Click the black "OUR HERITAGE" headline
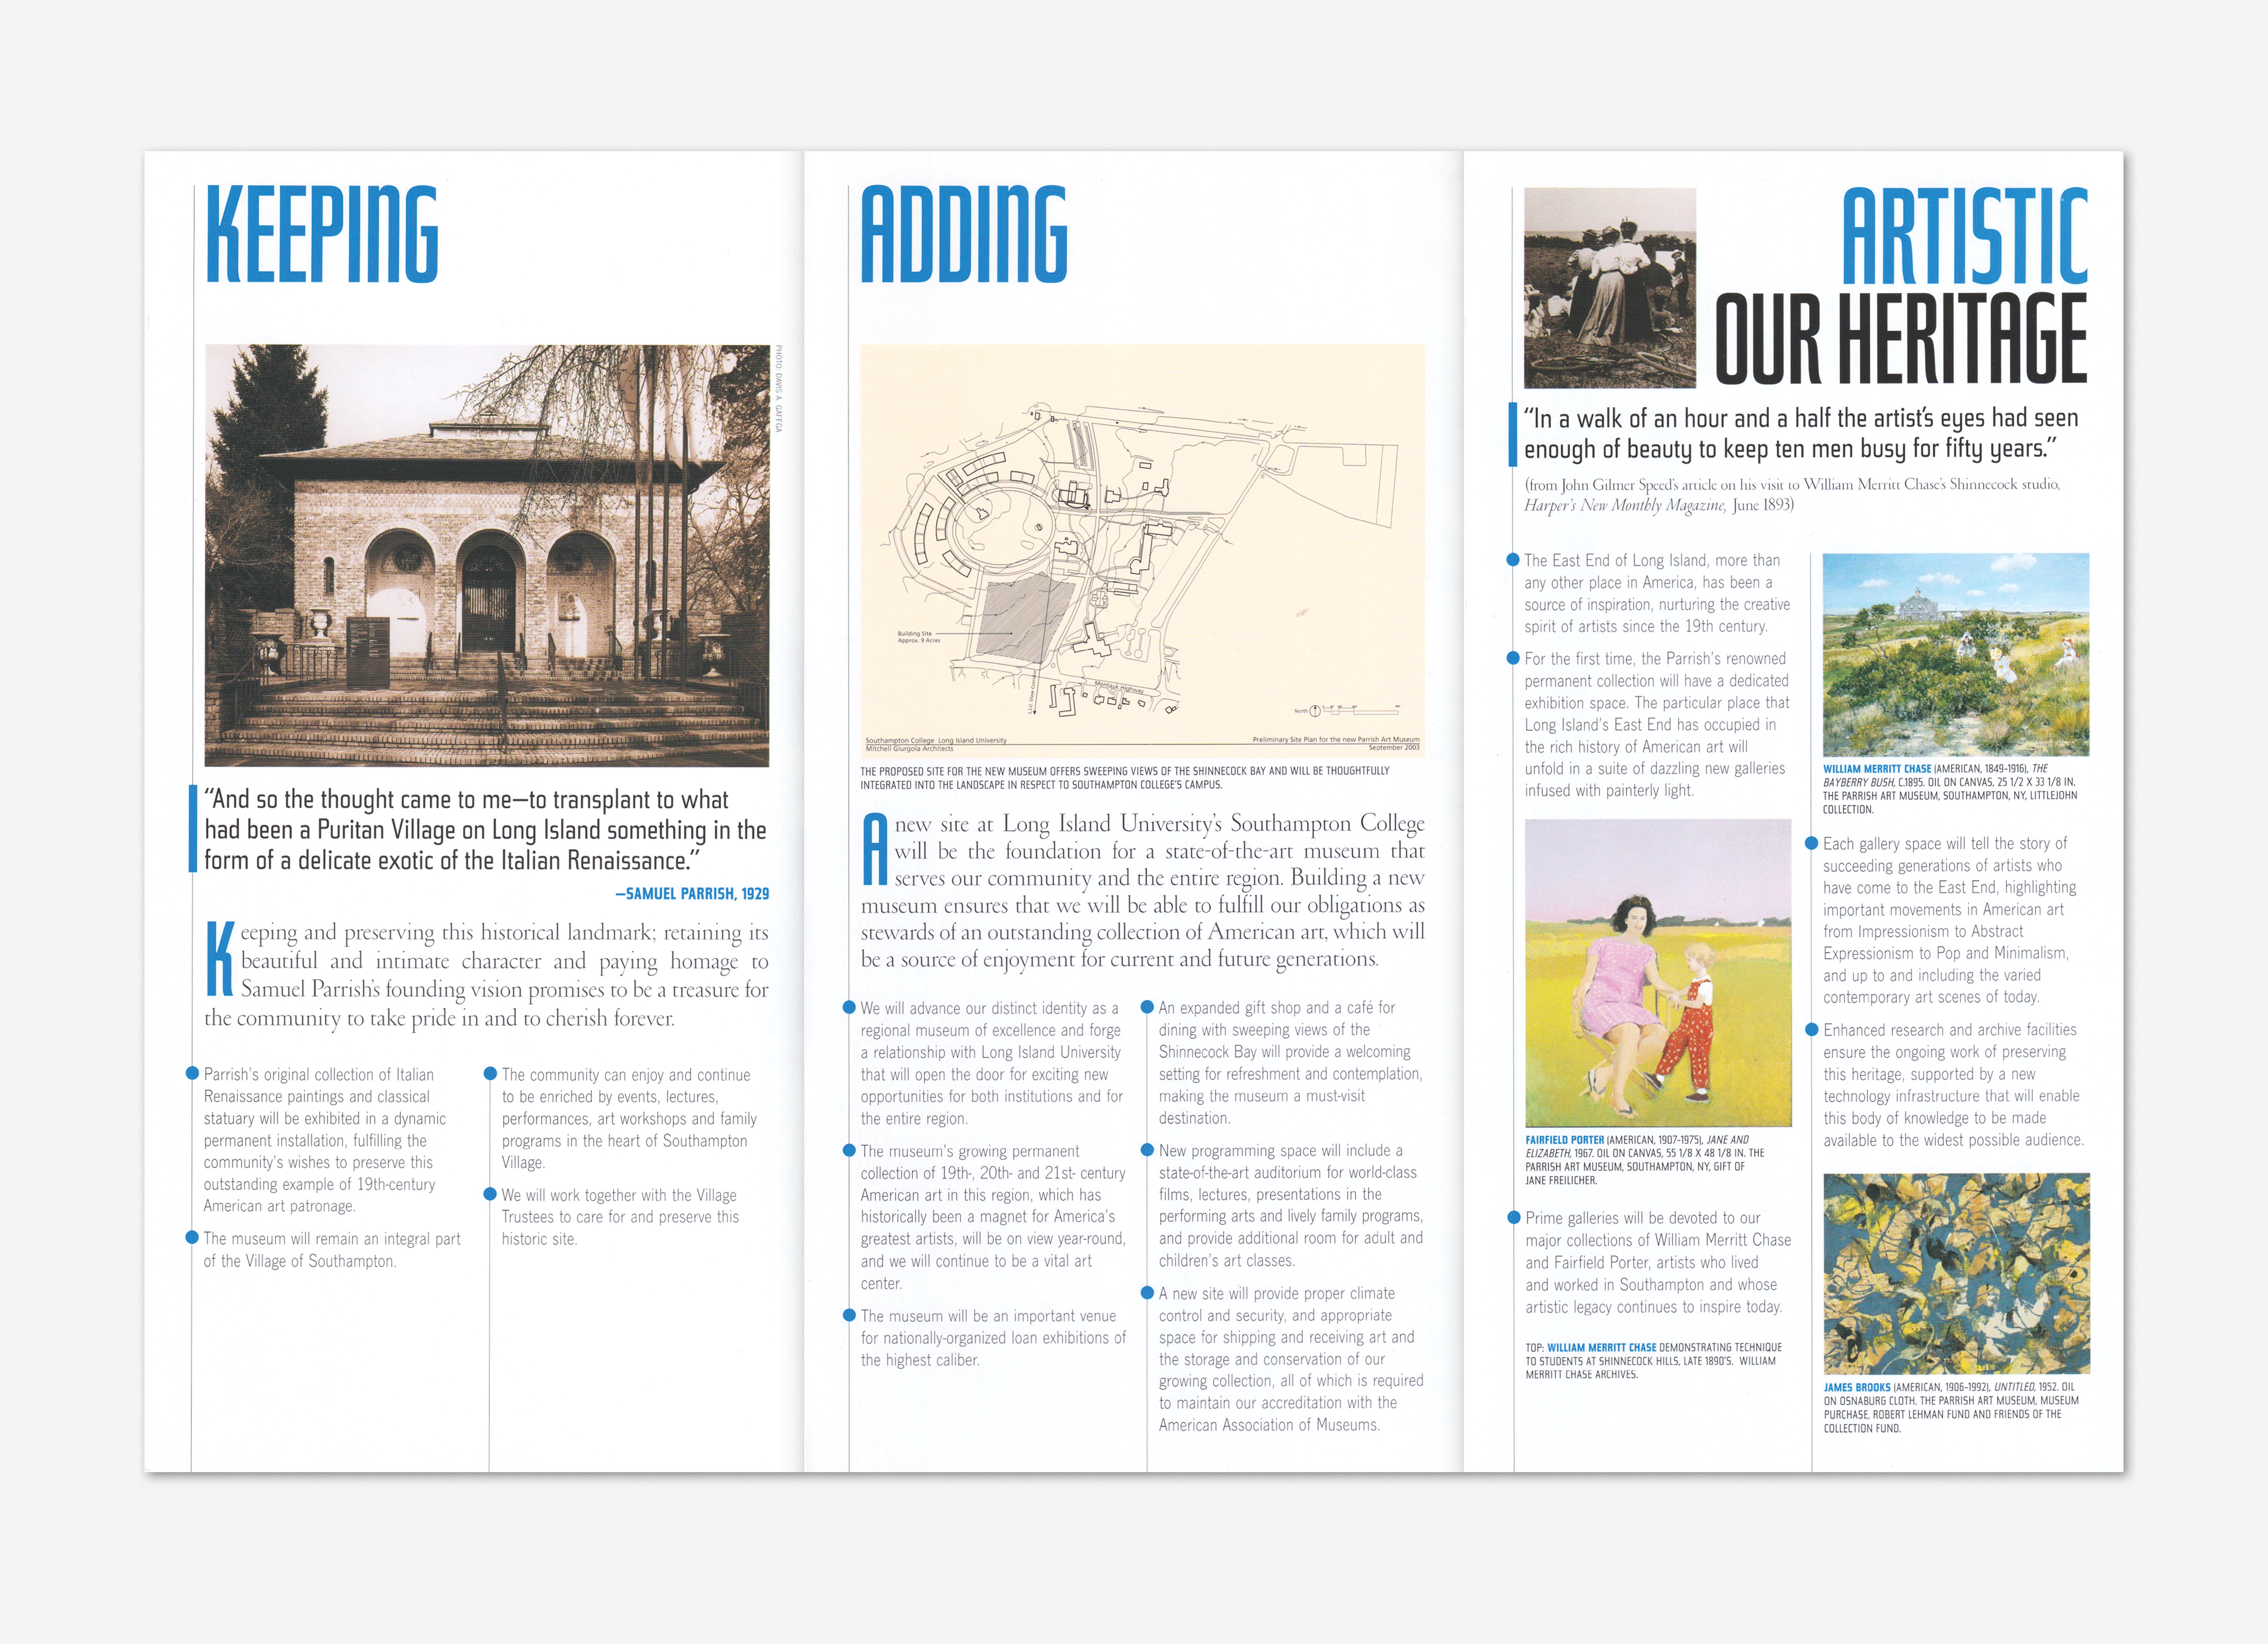This screenshot has width=2268, height=1644. coord(1901,338)
